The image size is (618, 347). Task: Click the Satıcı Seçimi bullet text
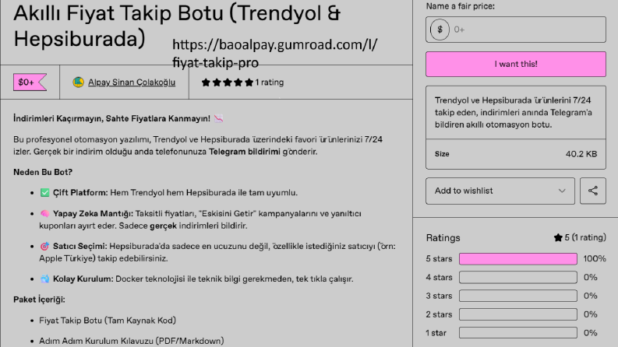coord(217,252)
